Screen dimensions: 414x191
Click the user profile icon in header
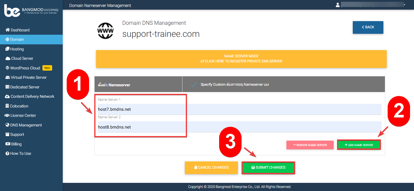click(x=338, y=5)
